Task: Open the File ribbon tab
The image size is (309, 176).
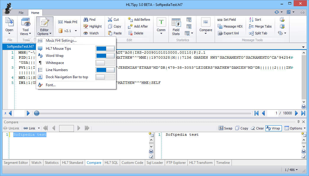Action: (x=21, y=13)
